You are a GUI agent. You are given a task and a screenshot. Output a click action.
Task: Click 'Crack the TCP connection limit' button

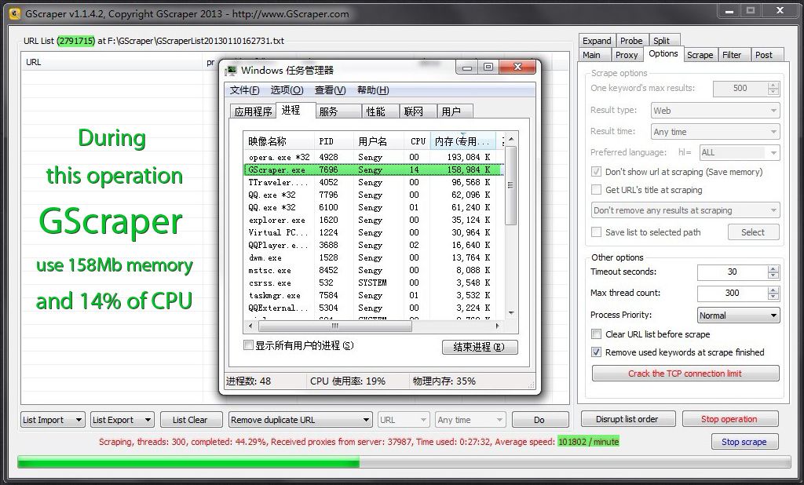coord(685,374)
